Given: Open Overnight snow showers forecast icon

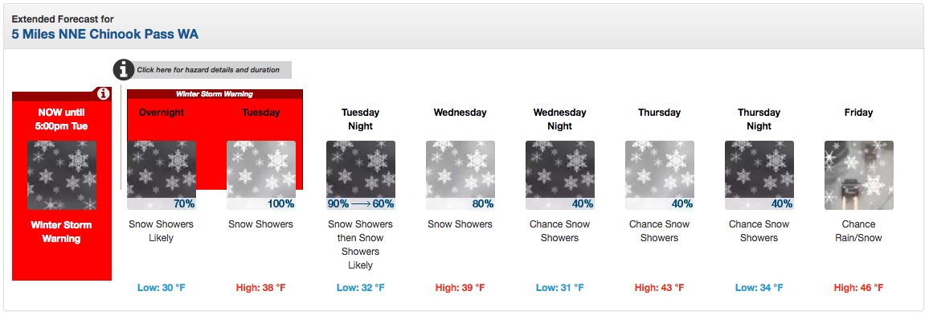Looking at the screenshot, I should coord(162,175).
